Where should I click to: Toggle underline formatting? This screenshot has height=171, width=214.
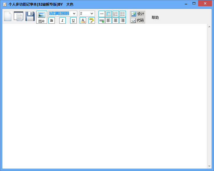click(73, 20)
